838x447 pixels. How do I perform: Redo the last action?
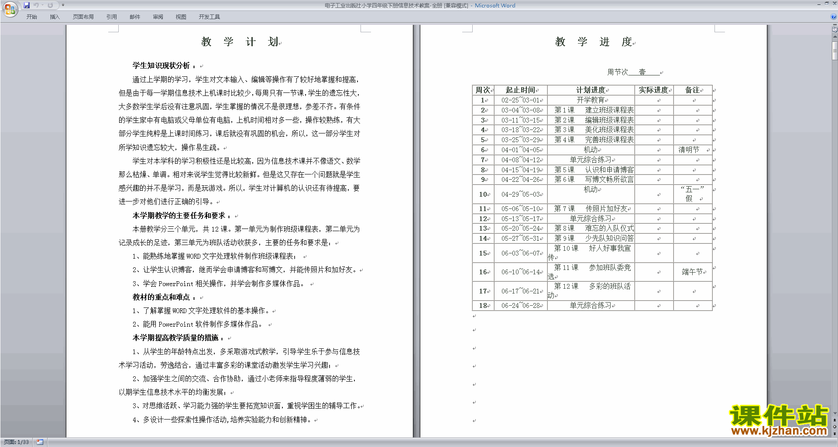[x=50, y=5]
